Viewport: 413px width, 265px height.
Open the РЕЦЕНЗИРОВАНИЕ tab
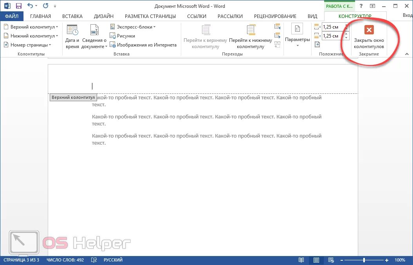[x=275, y=16]
